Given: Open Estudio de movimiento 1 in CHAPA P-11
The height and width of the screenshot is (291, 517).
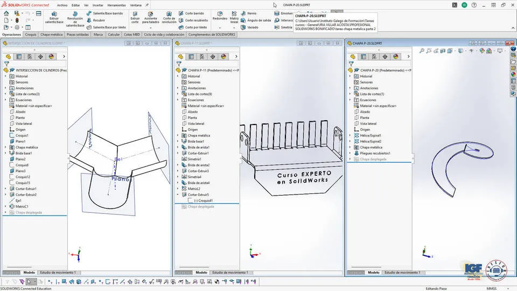Looking at the screenshot, I should click(x=230, y=273).
